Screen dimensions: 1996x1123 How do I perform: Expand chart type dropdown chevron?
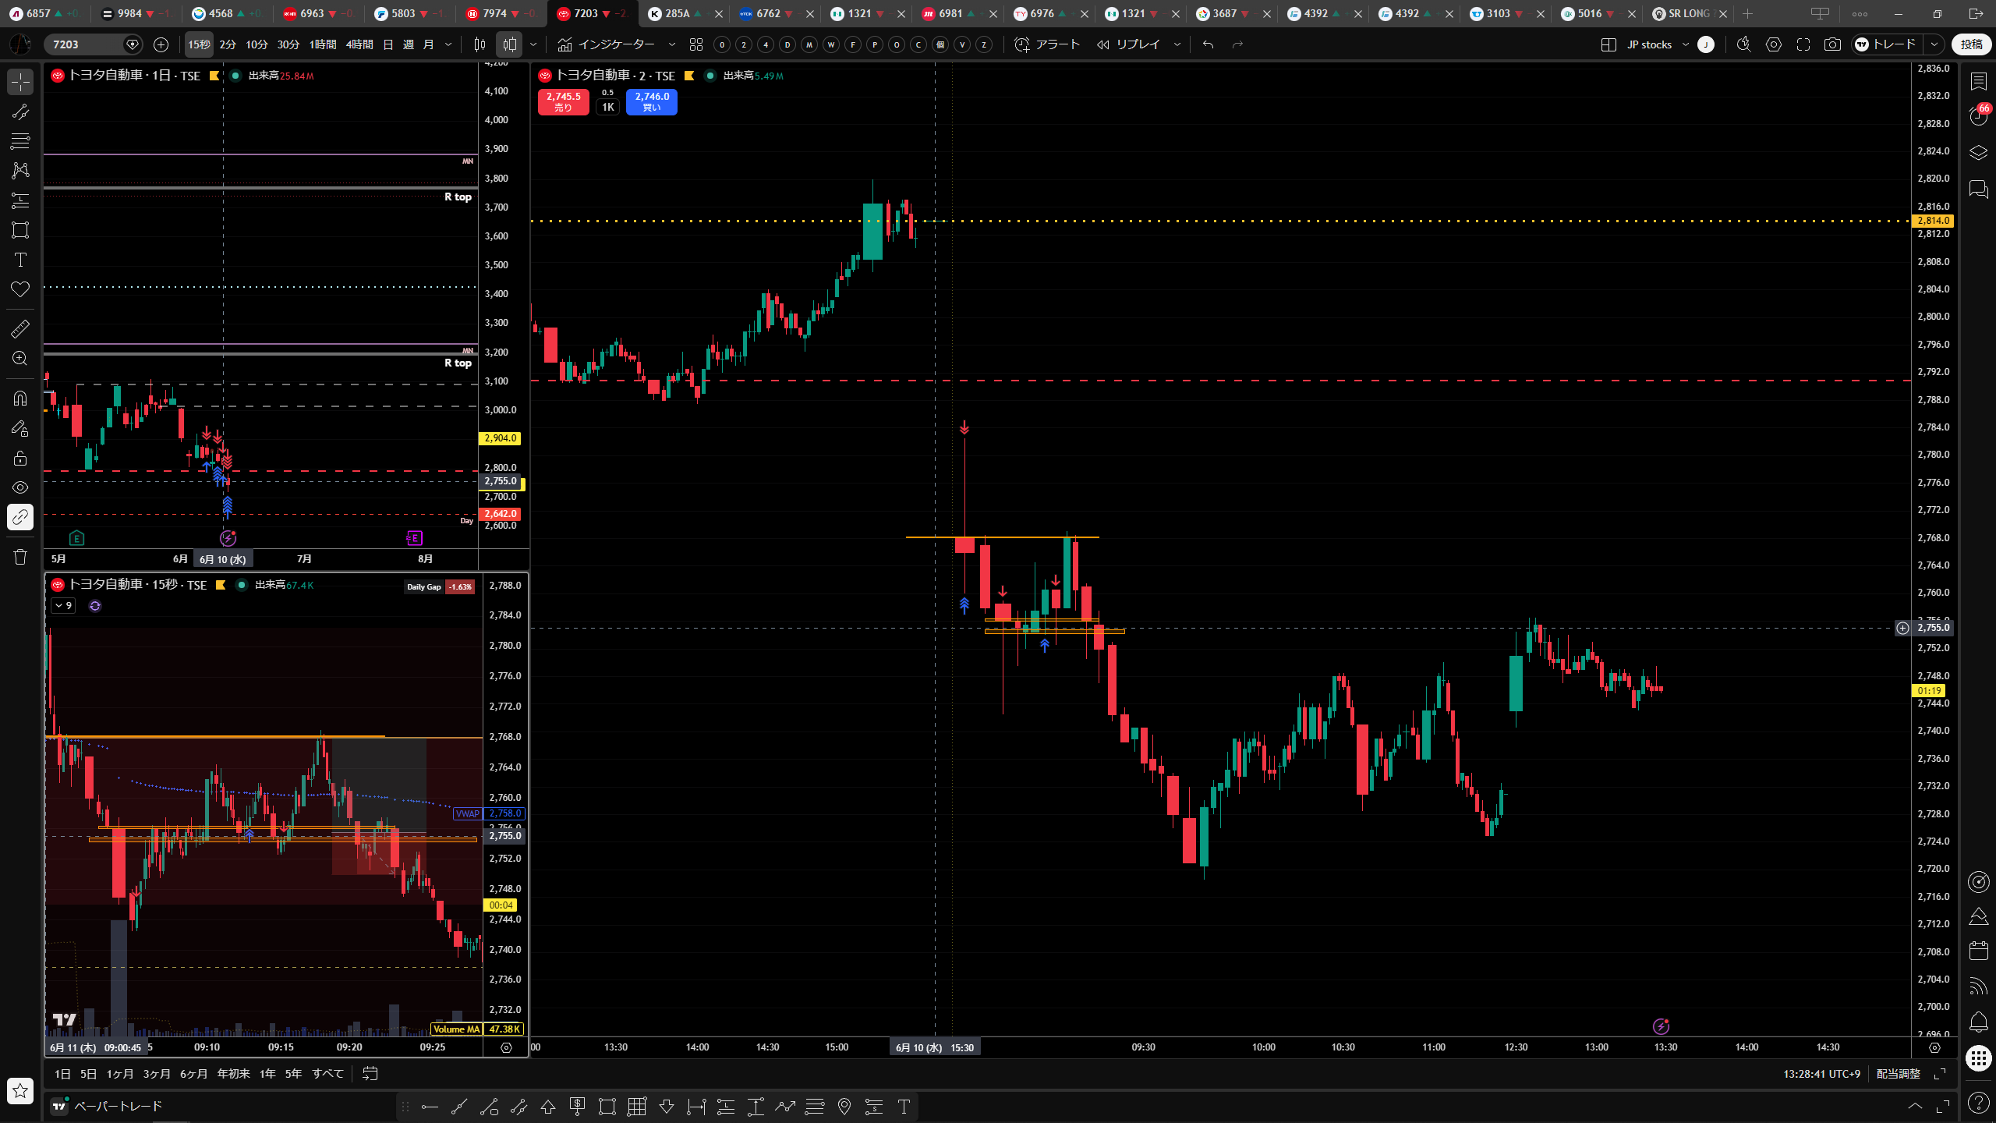(x=533, y=44)
